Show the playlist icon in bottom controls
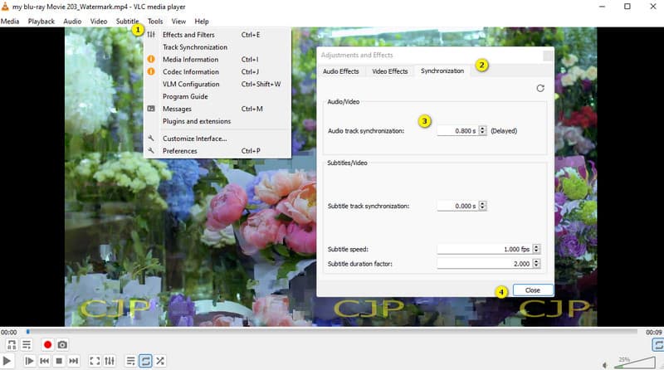The height and width of the screenshot is (370, 664). (131, 361)
